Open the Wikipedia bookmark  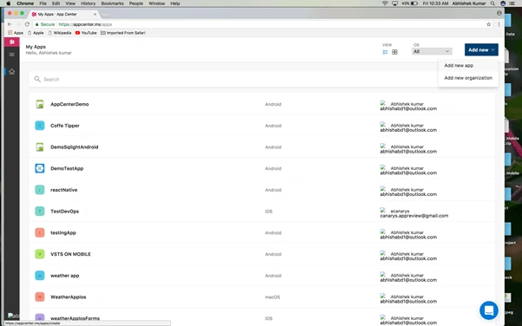tap(60, 33)
